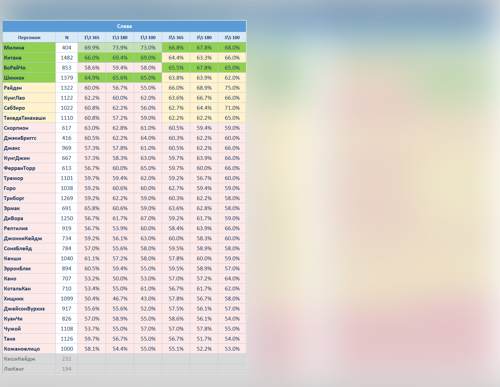
Task: Click the 'Слева' table title header
Action: tap(124, 26)
